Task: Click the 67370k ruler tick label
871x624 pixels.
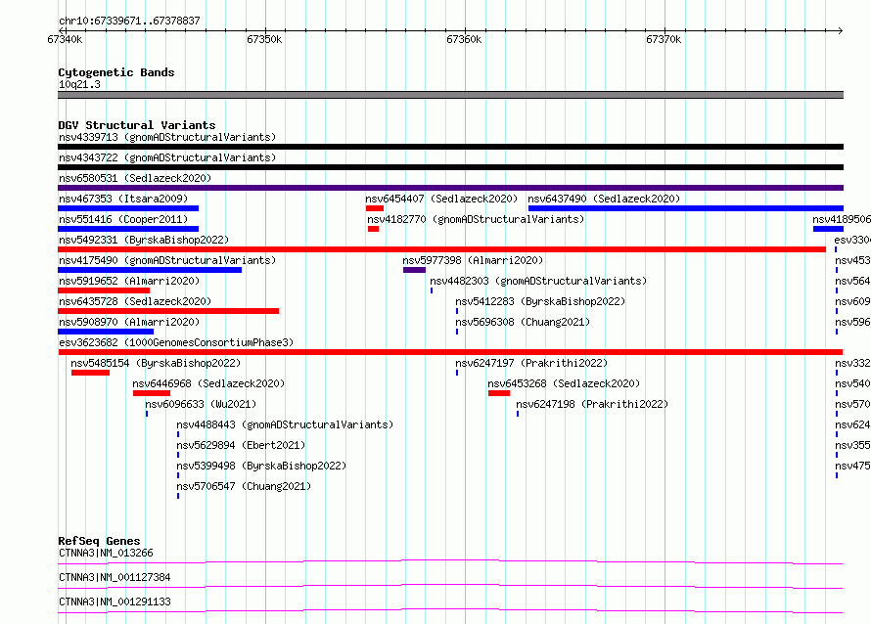Action: pyautogui.click(x=664, y=39)
